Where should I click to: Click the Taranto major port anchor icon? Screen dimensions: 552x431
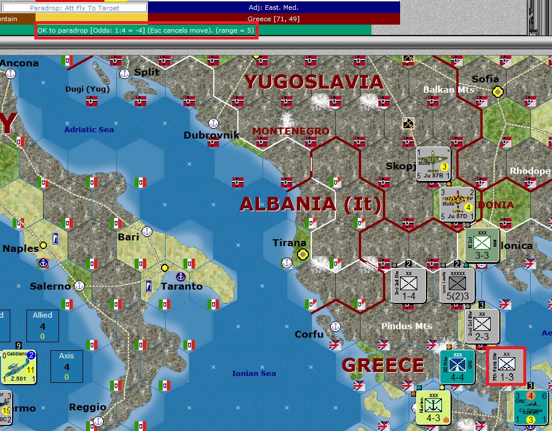[x=181, y=276]
